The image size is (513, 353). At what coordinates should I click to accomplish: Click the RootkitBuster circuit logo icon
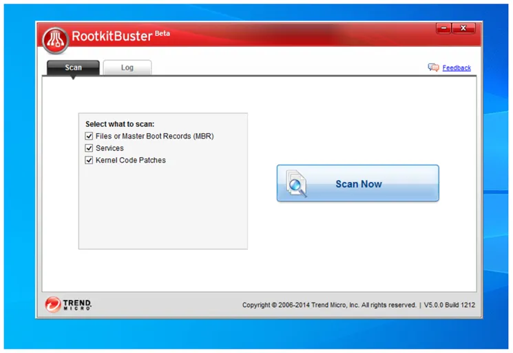[x=55, y=40]
